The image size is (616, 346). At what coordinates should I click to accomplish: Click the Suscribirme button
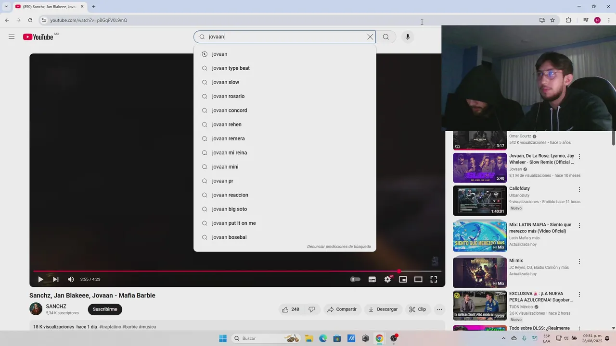tap(105, 309)
